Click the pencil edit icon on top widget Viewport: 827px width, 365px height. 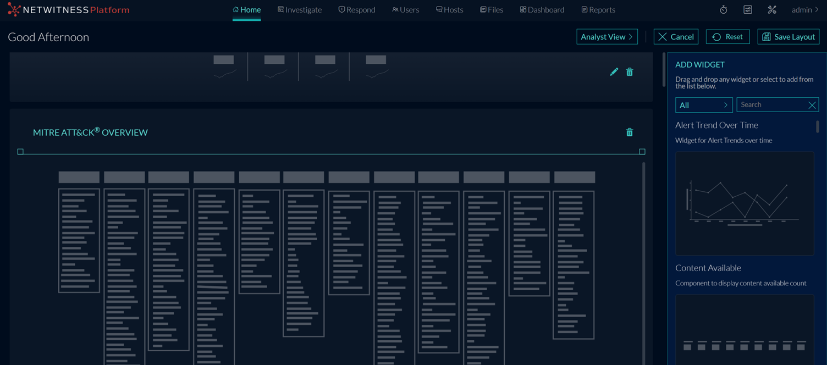pos(614,72)
